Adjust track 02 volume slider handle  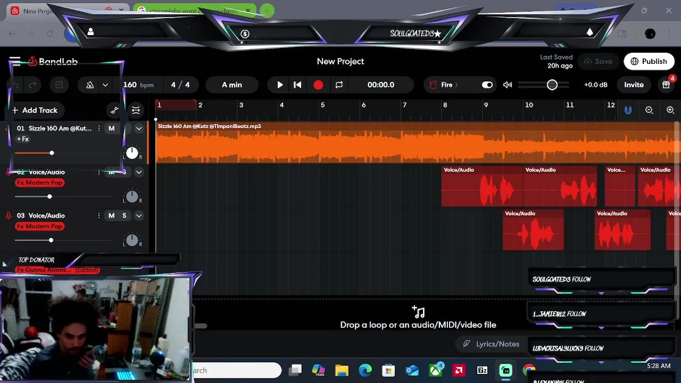pos(49,197)
